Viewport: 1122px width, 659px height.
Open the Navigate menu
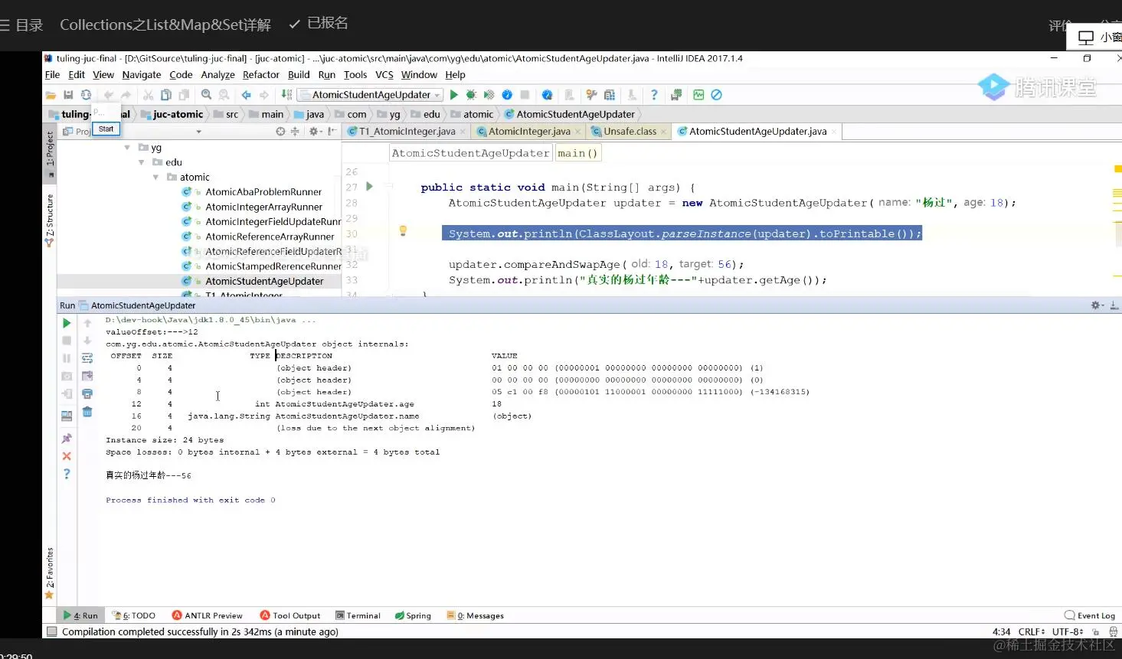click(x=142, y=75)
